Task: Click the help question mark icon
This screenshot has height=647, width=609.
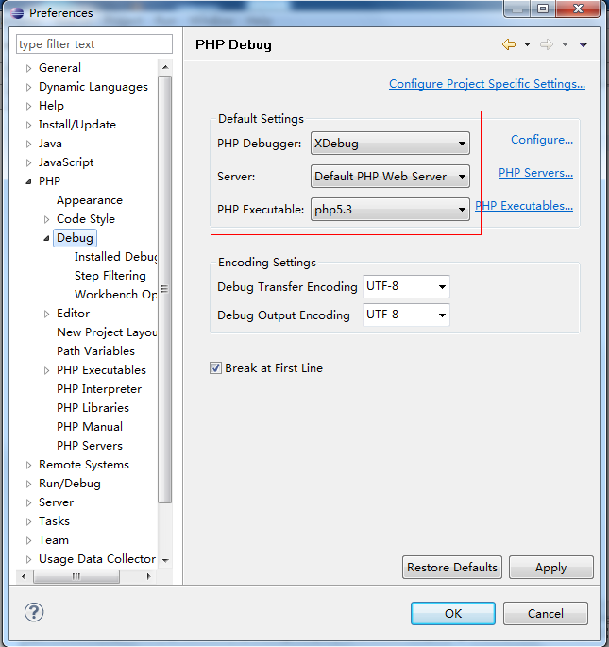Action: pyautogui.click(x=34, y=612)
